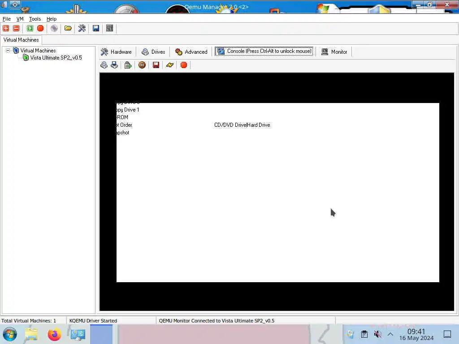Click the grayed-out disc icon in main toolbar

54,28
